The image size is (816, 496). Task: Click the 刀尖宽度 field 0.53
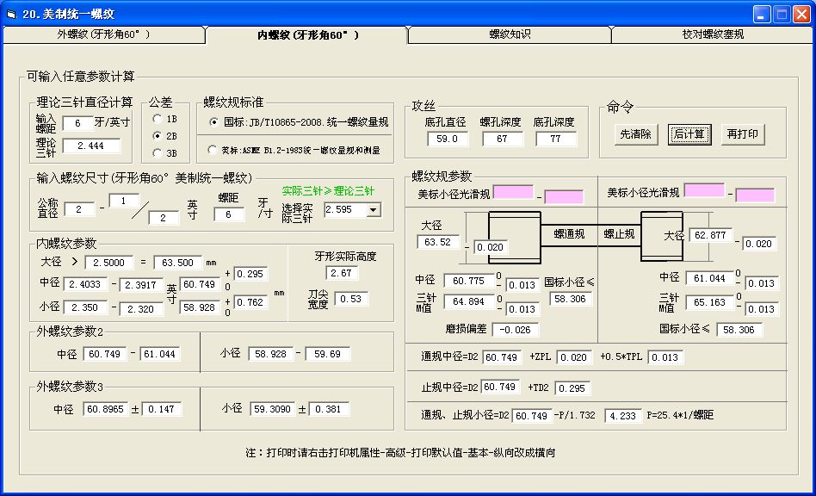coord(350,299)
